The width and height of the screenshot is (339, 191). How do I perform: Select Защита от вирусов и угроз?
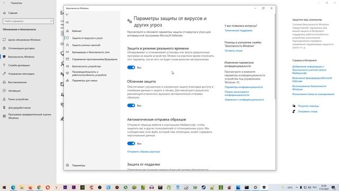(x=87, y=38)
